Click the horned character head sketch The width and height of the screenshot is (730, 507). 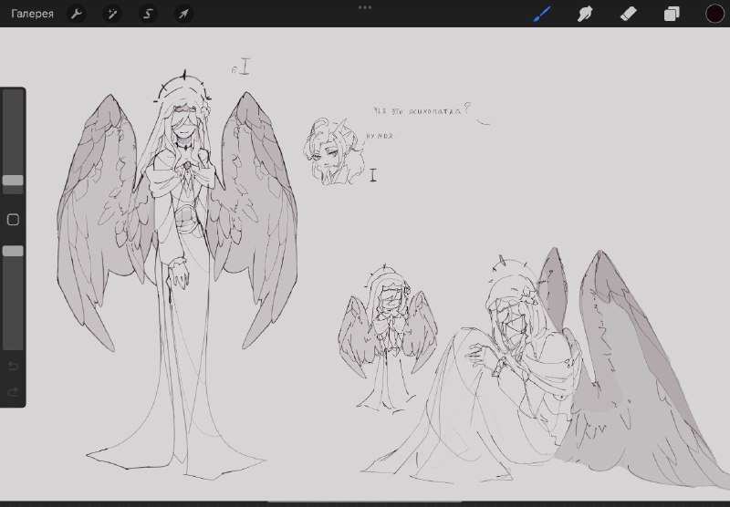tap(334, 151)
